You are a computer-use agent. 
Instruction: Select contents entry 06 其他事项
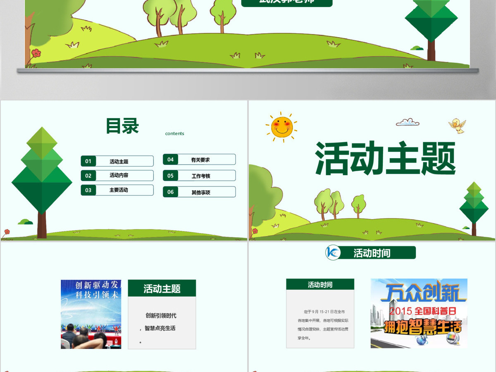[x=199, y=192]
